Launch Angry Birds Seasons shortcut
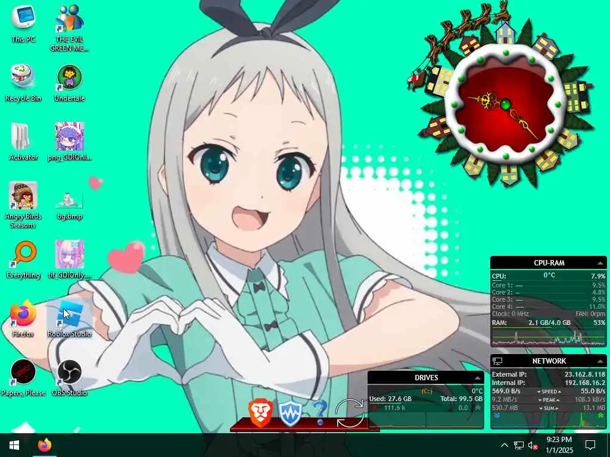The image size is (610, 457). (23, 205)
